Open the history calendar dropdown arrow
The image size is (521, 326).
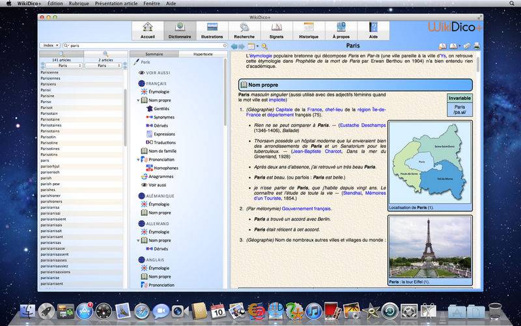pyautogui.click(x=257, y=46)
